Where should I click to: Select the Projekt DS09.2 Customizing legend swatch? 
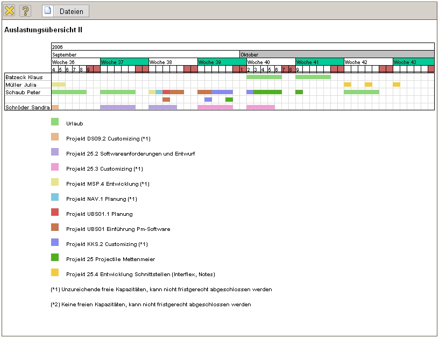point(55,137)
